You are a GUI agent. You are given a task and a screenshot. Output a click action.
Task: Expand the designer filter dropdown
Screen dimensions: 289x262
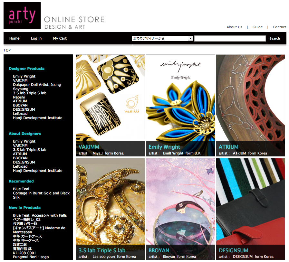[x=162, y=38]
